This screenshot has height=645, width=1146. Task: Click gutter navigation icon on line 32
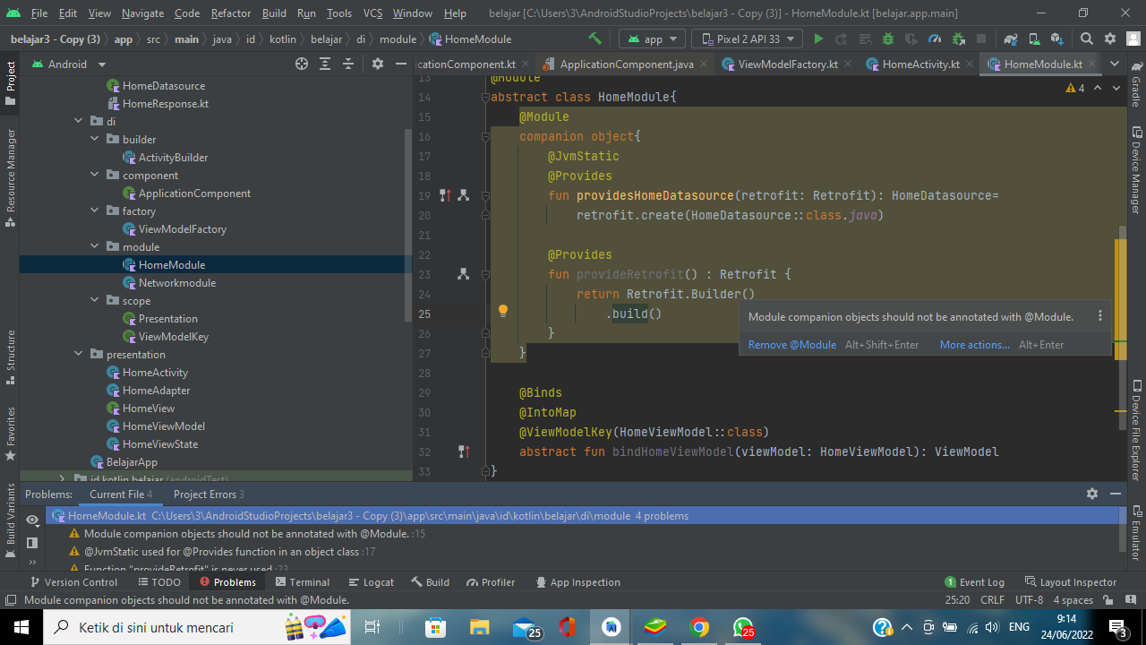click(x=464, y=451)
